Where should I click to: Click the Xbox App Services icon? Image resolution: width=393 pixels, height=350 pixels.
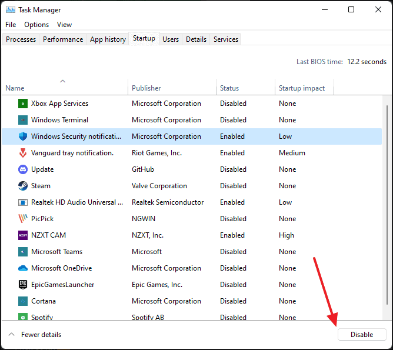point(23,104)
